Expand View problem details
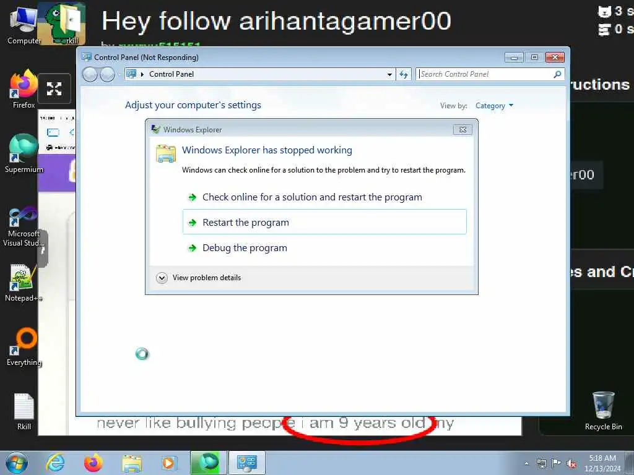The width and height of the screenshot is (634, 475). (x=199, y=278)
